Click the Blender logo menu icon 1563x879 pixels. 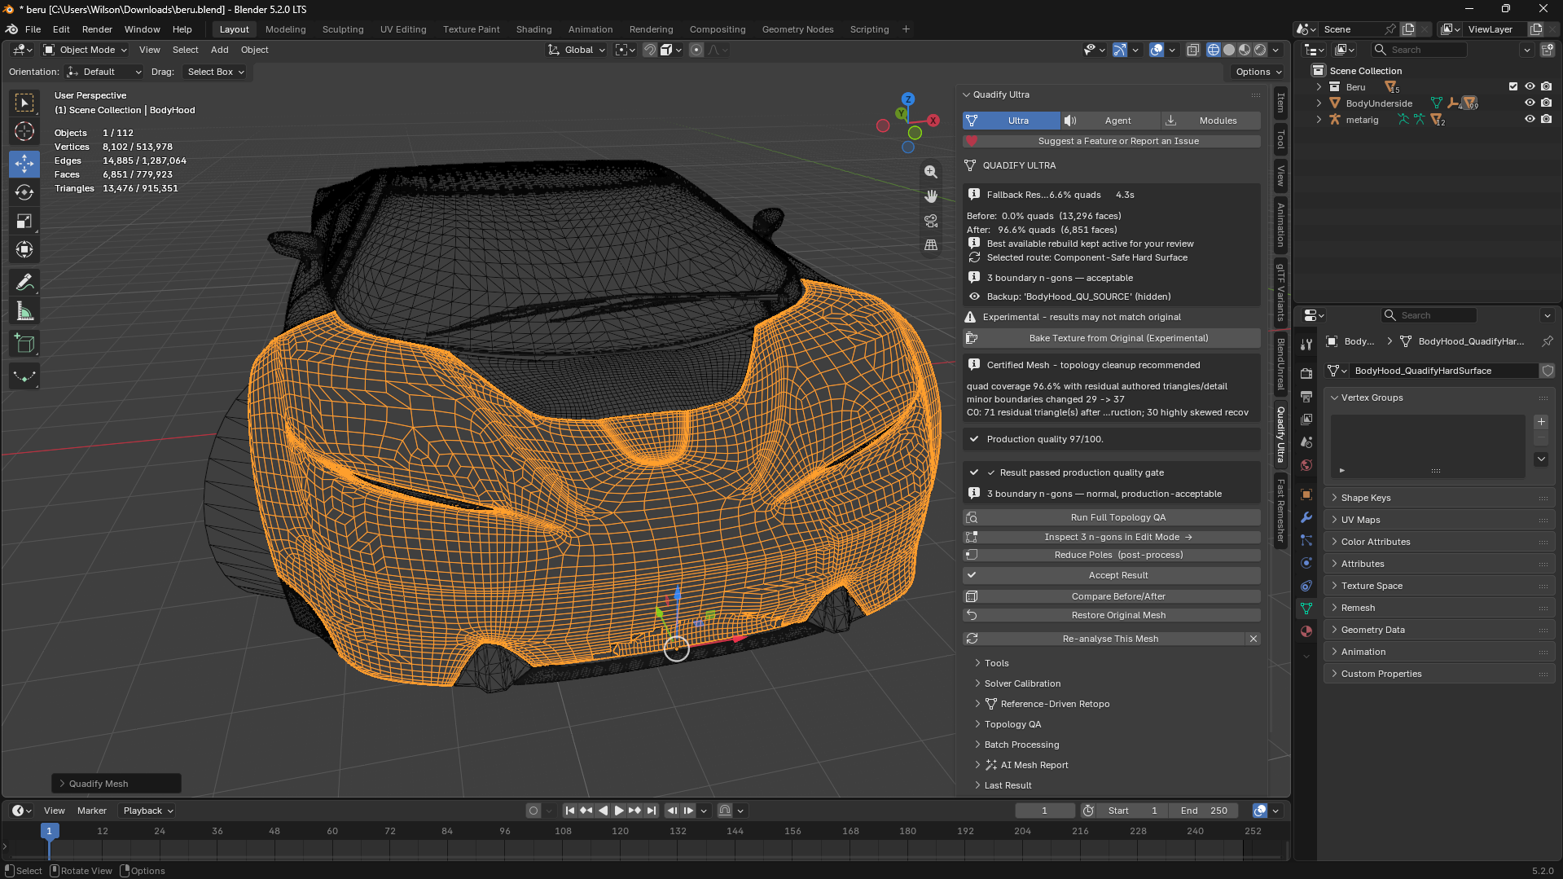[11, 29]
